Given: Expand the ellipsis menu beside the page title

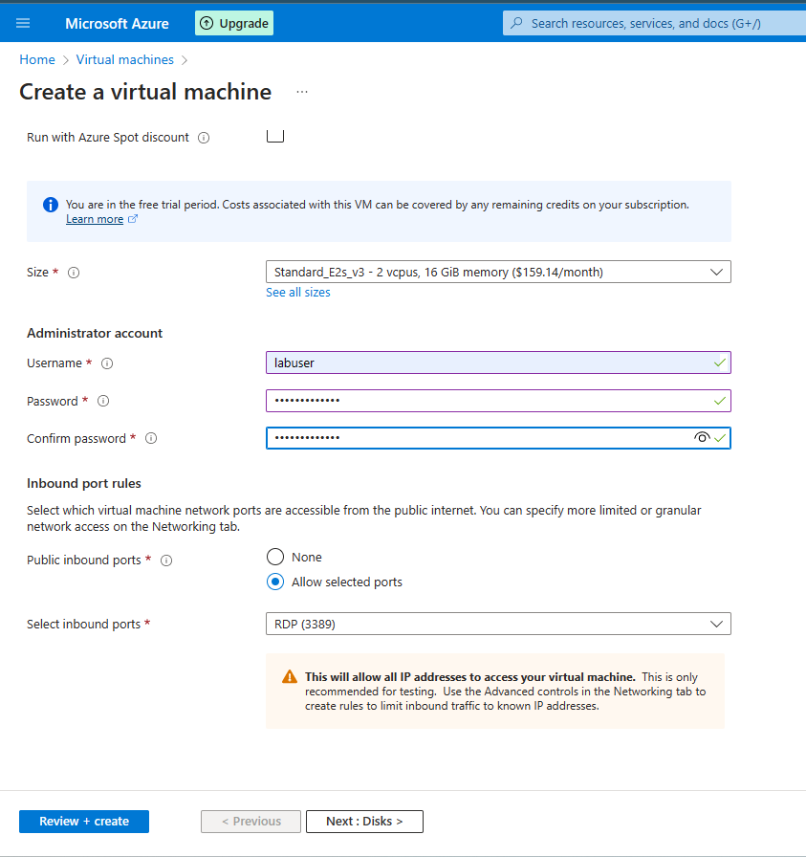Looking at the screenshot, I should pos(302,90).
